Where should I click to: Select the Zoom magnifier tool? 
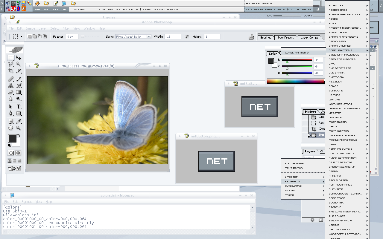click(x=19, y=128)
